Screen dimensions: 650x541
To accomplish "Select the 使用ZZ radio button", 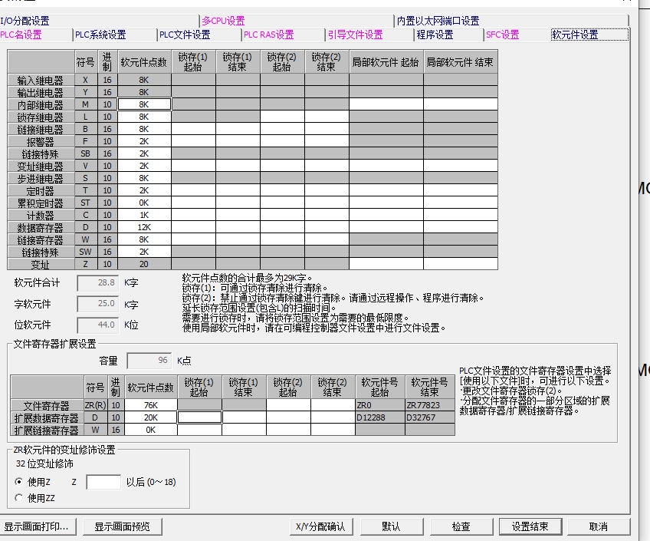I will pos(20,498).
